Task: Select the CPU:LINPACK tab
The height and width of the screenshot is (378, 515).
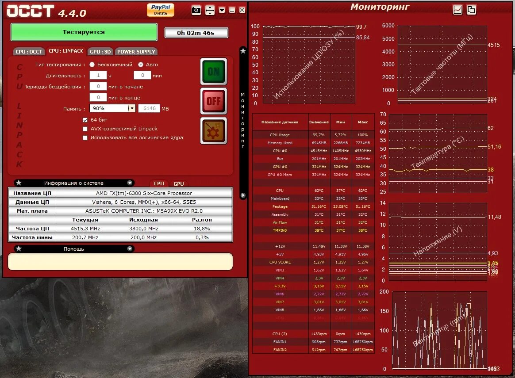Action: click(x=66, y=51)
